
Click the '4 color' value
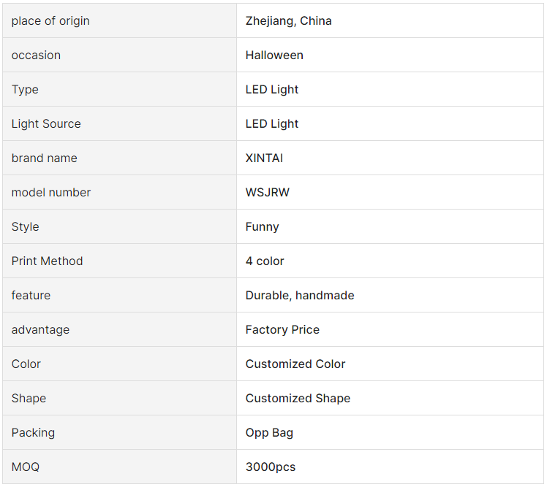coord(265,261)
